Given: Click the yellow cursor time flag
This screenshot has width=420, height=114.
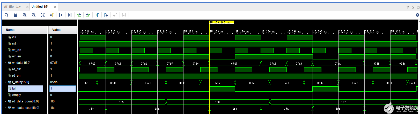Looking at the screenshot, I should [222, 22].
